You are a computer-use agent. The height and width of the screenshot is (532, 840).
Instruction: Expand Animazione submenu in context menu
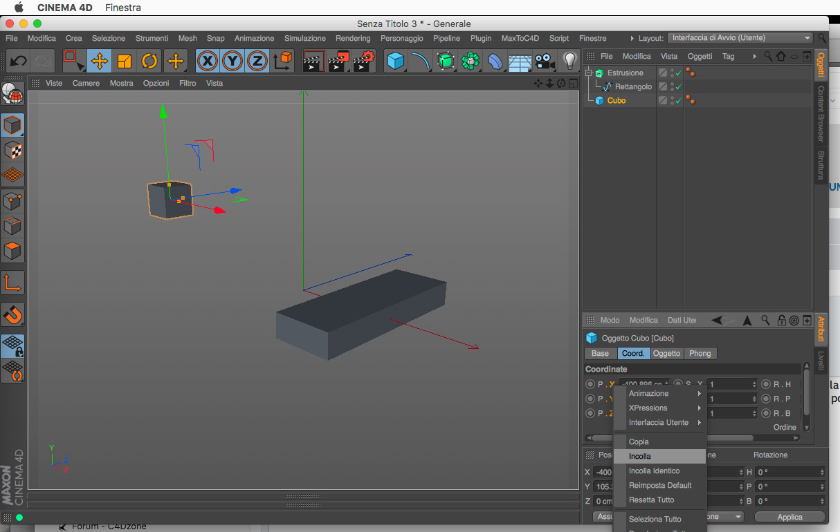coord(660,393)
